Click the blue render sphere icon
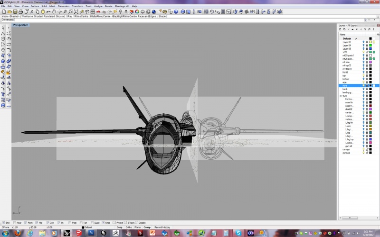Image resolution: width=380 pixels, height=237 pixels. 153,11
